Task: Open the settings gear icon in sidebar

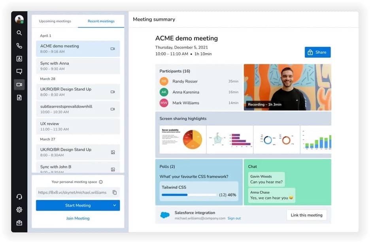Action: click(19, 210)
